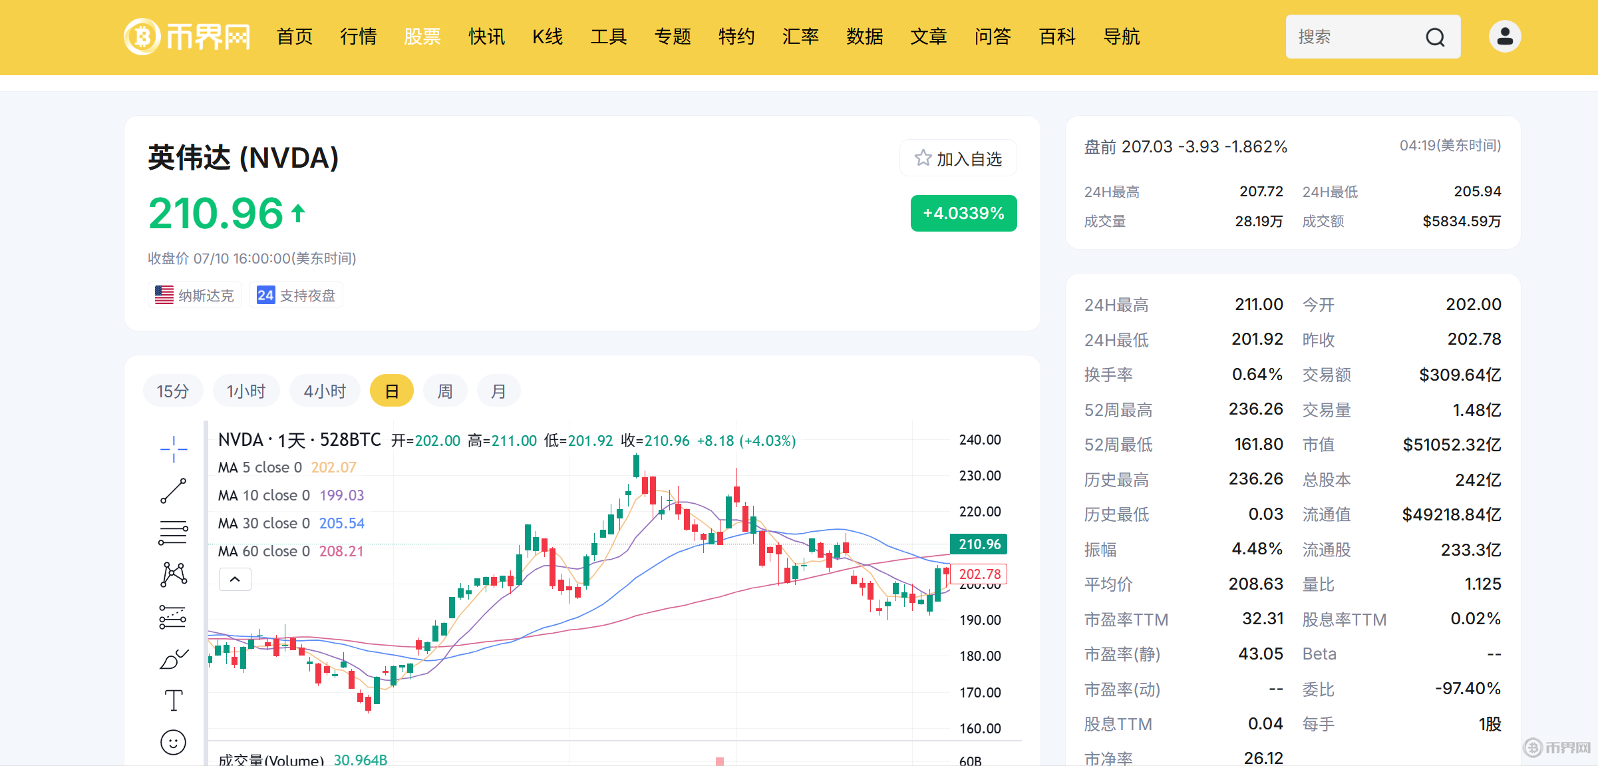Click the 纳斯达克 exchange tag
This screenshot has width=1598, height=766.
point(195,295)
